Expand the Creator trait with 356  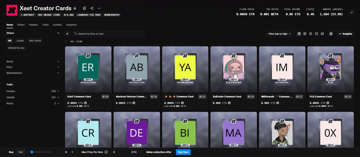(x=33, y=91)
